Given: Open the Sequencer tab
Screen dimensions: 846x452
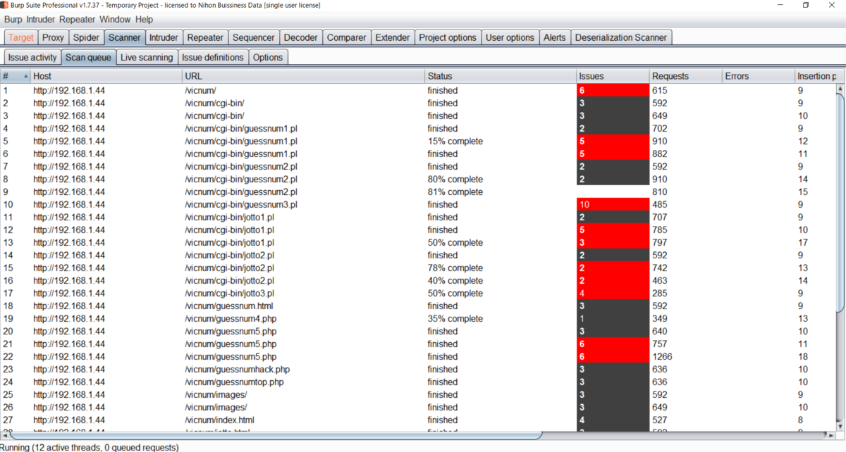Looking at the screenshot, I should (x=254, y=37).
